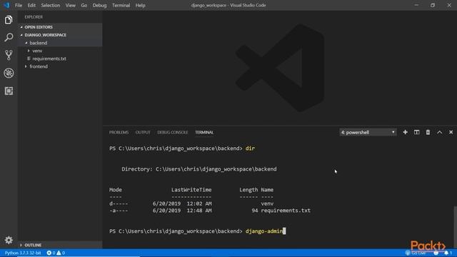Open the Debug view icon

click(x=9, y=73)
